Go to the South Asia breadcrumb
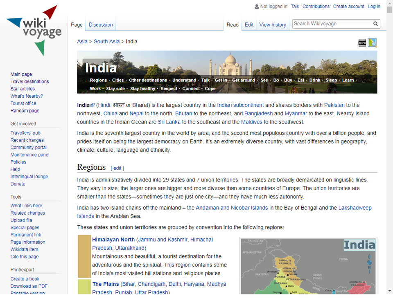Viewport: 393px width, 305px height. [106, 41]
